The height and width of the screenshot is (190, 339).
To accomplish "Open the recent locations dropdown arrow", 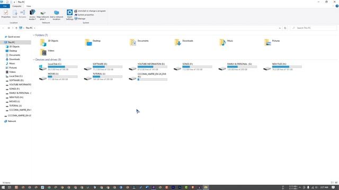I will click(x=13, y=28).
